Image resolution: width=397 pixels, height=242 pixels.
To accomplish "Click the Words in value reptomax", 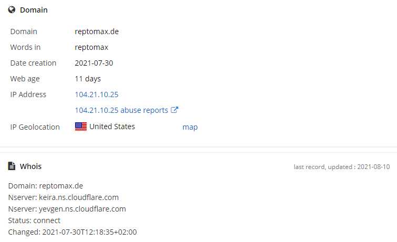I will tap(91, 47).
